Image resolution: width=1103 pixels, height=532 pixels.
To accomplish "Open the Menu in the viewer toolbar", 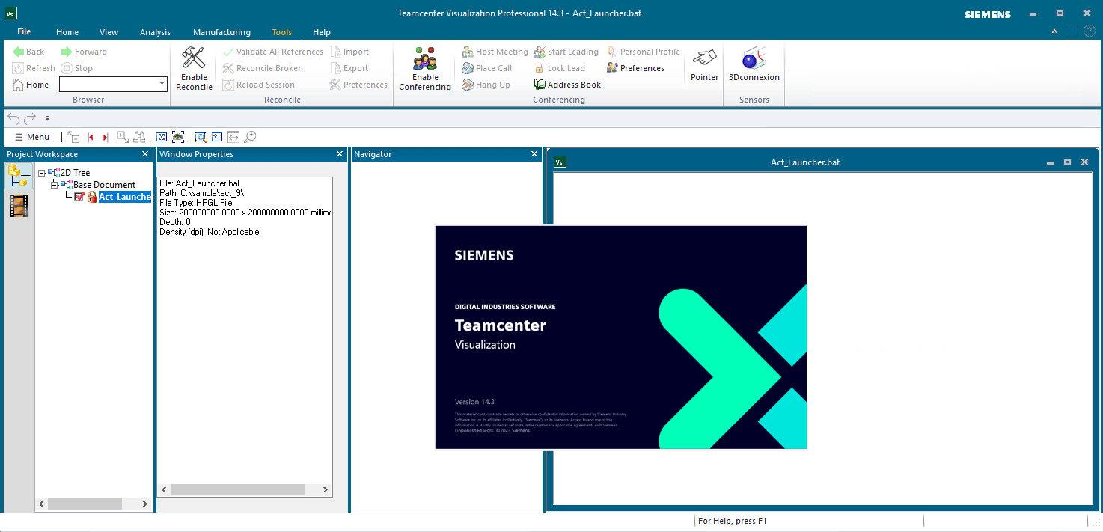I will 32,137.
